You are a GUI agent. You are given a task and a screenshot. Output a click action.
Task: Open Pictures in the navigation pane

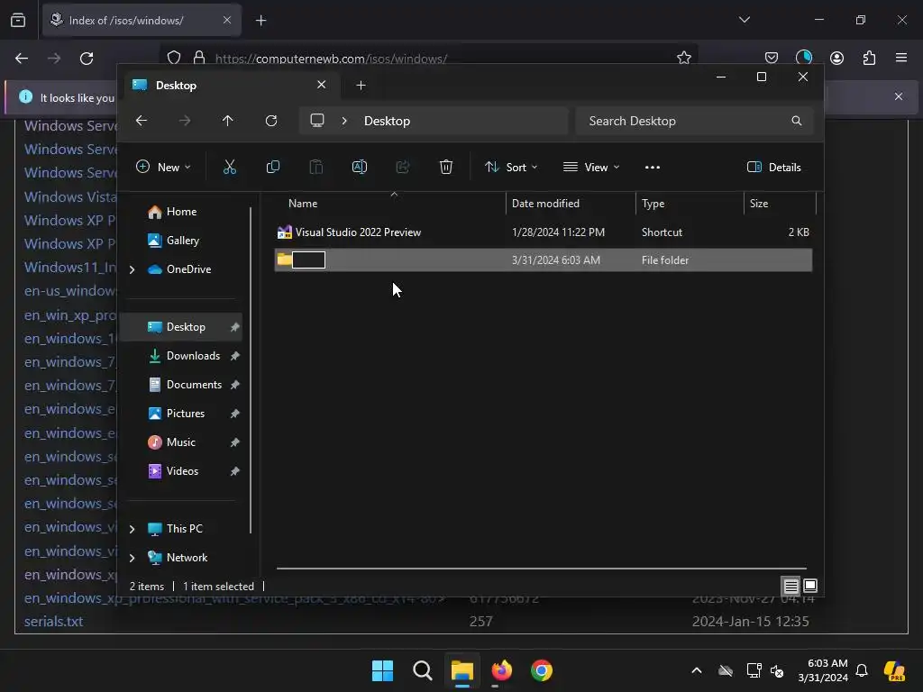click(x=184, y=413)
